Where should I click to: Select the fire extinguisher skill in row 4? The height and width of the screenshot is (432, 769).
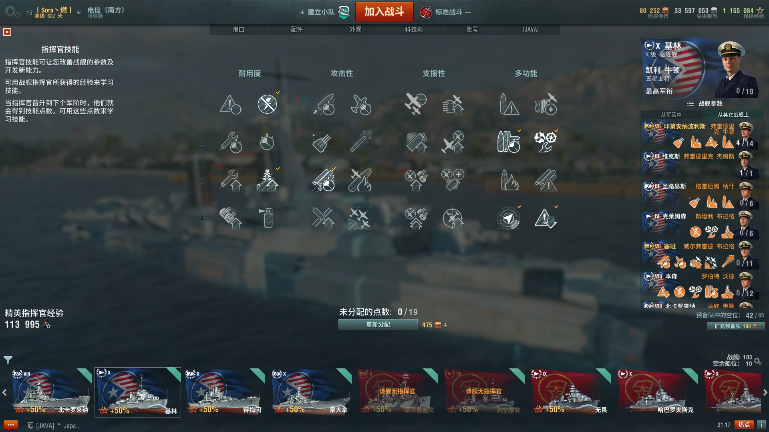point(267,218)
